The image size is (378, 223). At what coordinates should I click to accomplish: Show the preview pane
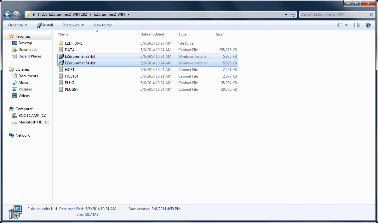[357, 25]
